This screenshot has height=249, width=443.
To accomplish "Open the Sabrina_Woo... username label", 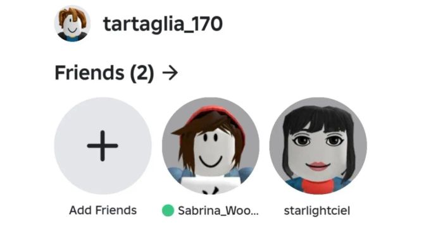I will (218, 211).
